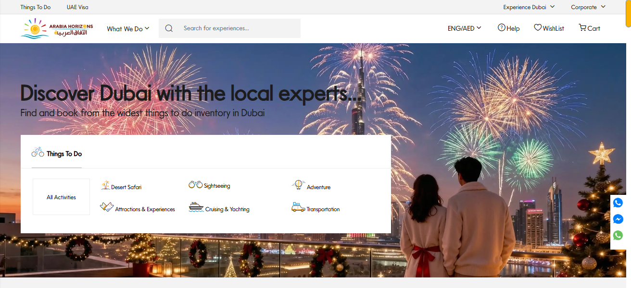Go to UAE Visa in top bar
This screenshot has height=288, width=631.
point(77,7)
